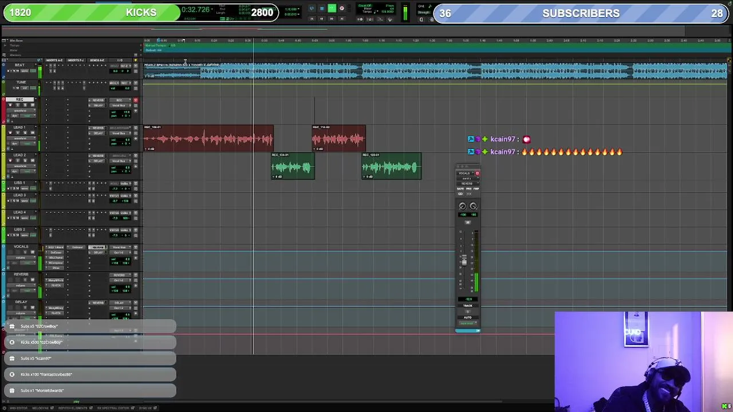Click left pan knob in VOCALS floating window
The image size is (733, 412).
point(463,206)
